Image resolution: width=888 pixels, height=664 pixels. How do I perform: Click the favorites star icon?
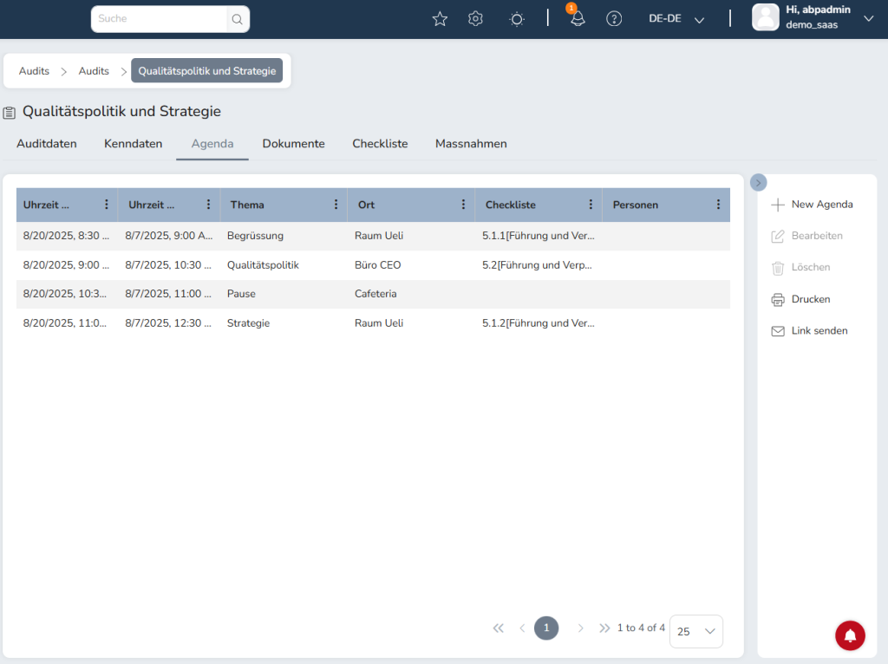(x=440, y=19)
